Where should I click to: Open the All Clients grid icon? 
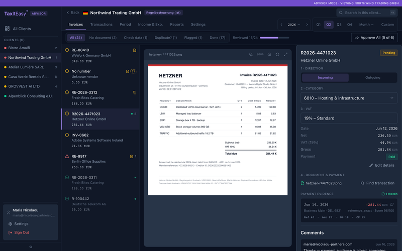7,29
